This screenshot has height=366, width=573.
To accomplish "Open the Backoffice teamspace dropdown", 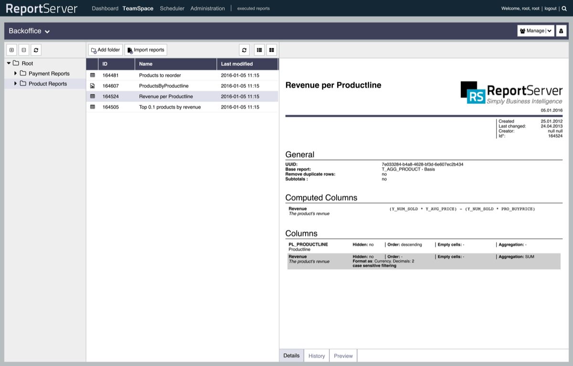I will click(29, 31).
